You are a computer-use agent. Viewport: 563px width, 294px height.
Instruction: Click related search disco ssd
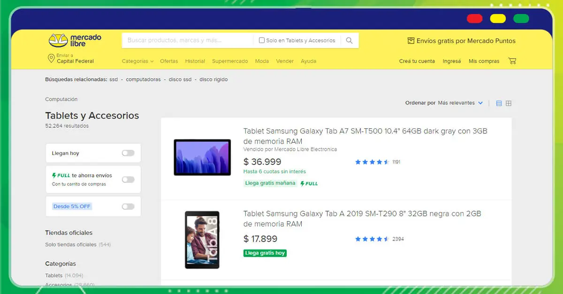click(180, 80)
